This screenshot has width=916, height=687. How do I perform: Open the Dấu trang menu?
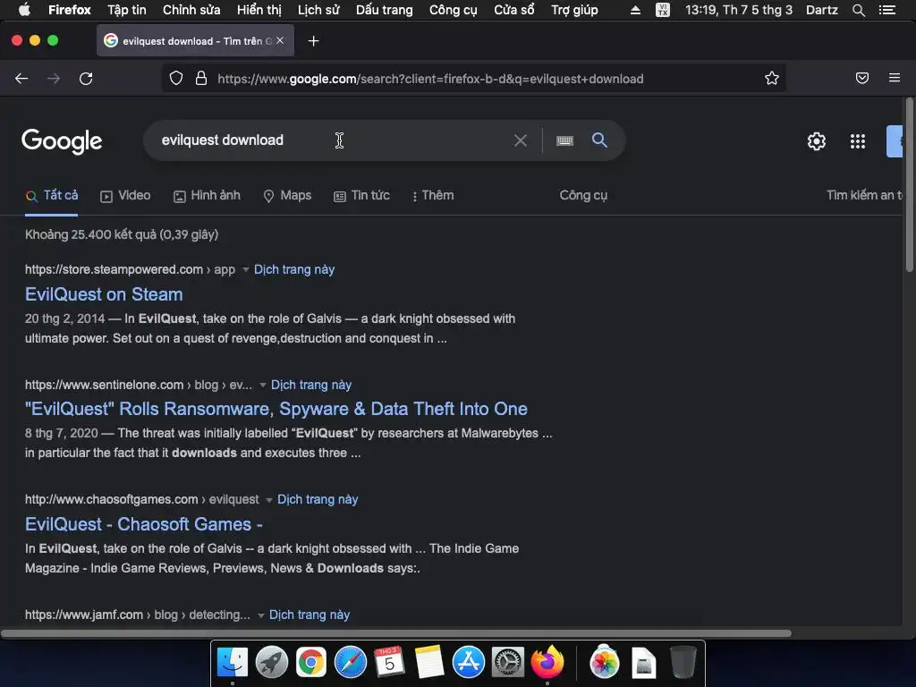(385, 10)
